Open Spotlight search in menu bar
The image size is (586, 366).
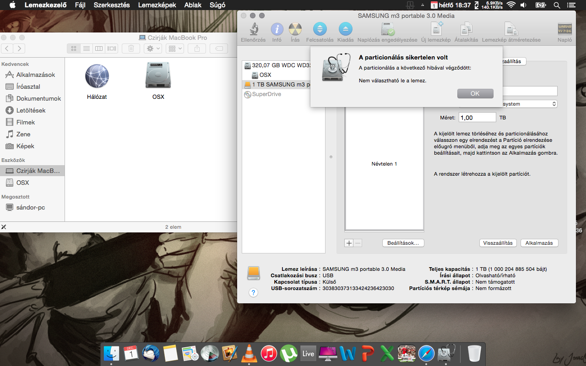(557, 5)
